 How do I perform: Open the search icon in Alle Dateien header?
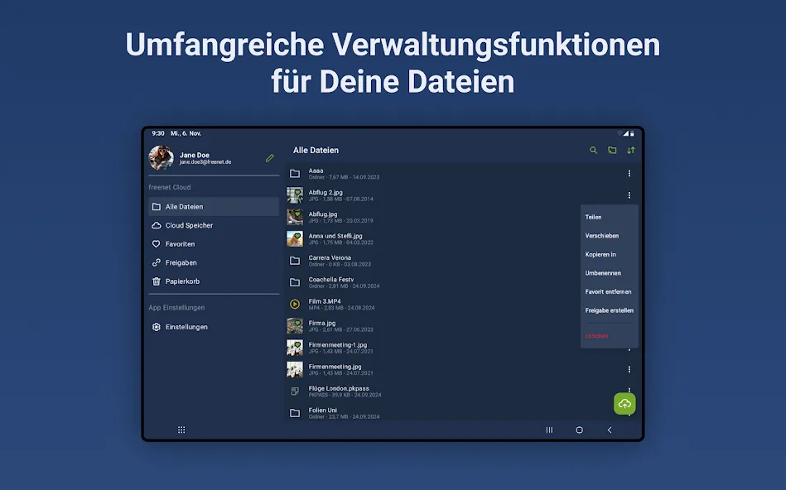[x=593, y=151]
